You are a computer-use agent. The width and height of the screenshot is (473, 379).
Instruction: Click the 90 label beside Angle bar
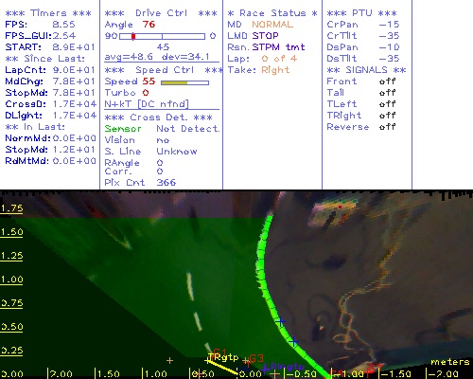pos(111,36)
